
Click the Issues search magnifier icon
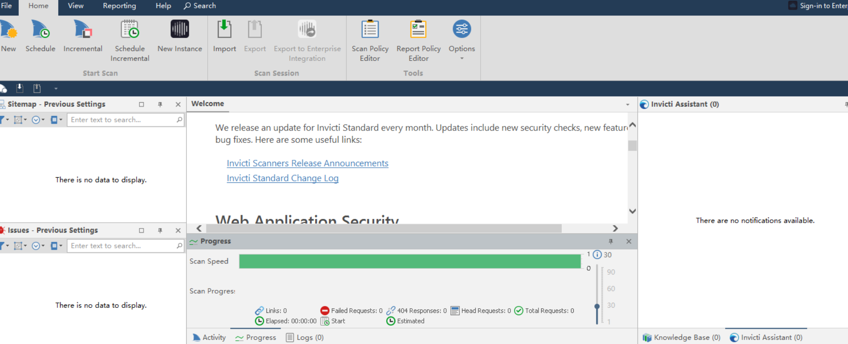click(179, 246)
